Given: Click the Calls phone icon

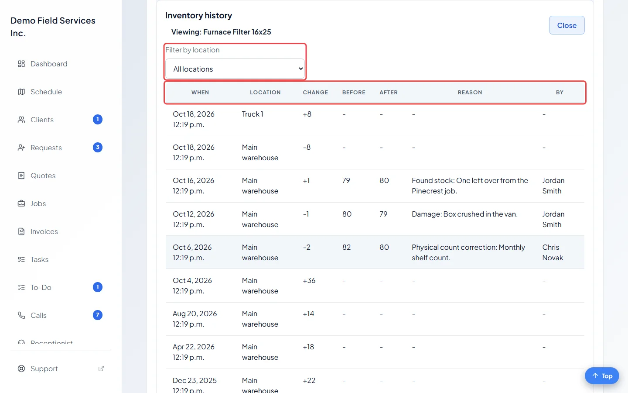Looking at the screenshot, I should 21,315.
